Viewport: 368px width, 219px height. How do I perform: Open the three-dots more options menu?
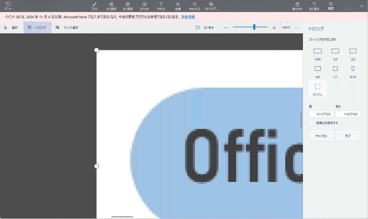pos(297,28)
